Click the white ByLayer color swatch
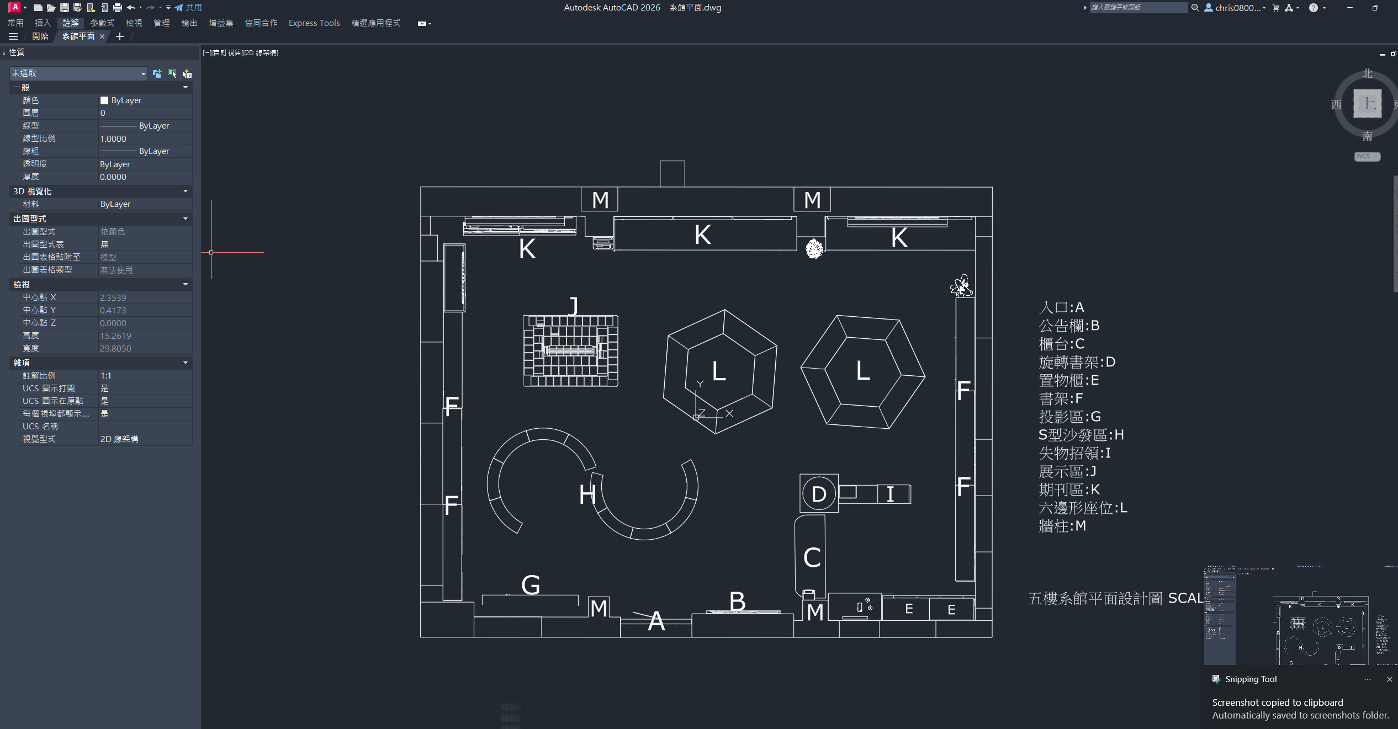Screen dimensions: 1398x729 click(x=104, y=100)
